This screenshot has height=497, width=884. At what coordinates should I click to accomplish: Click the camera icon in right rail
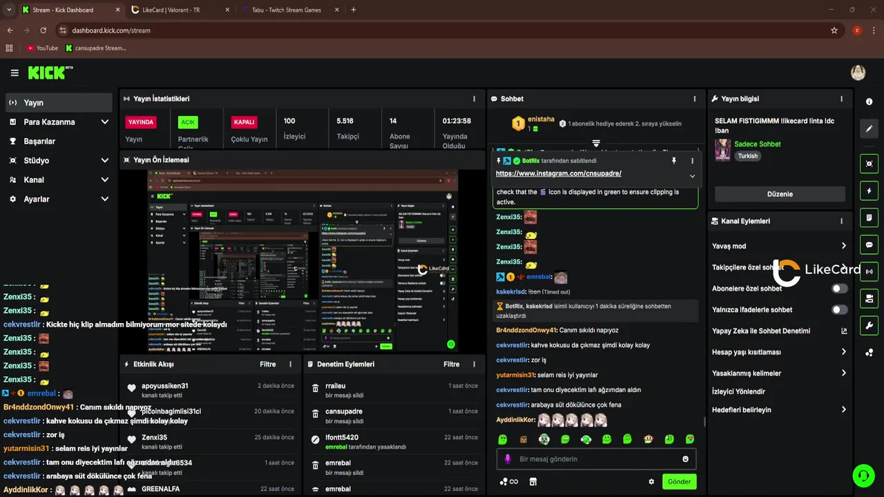[x=869, y=298]
